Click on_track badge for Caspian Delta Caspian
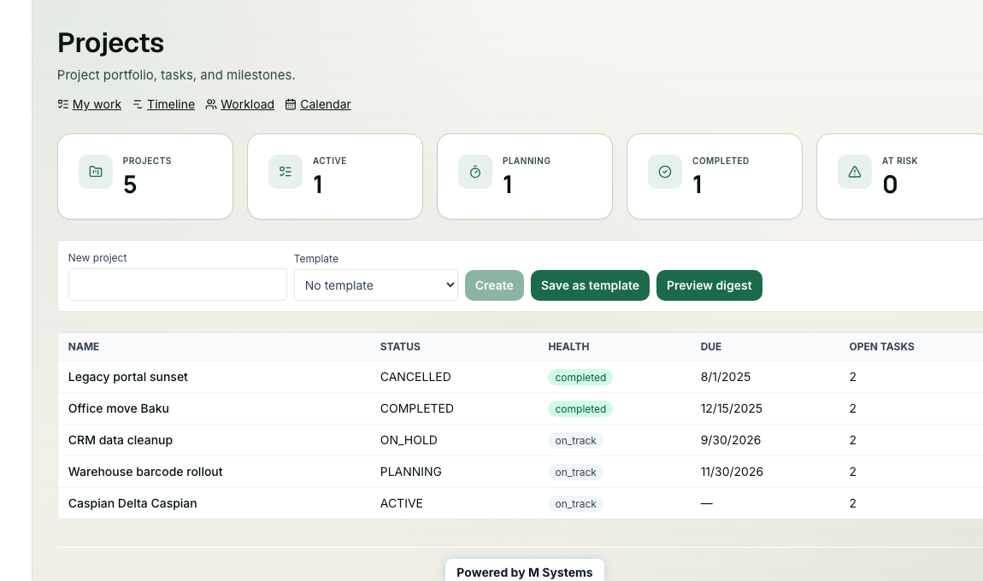 click(x=575, y=504)
